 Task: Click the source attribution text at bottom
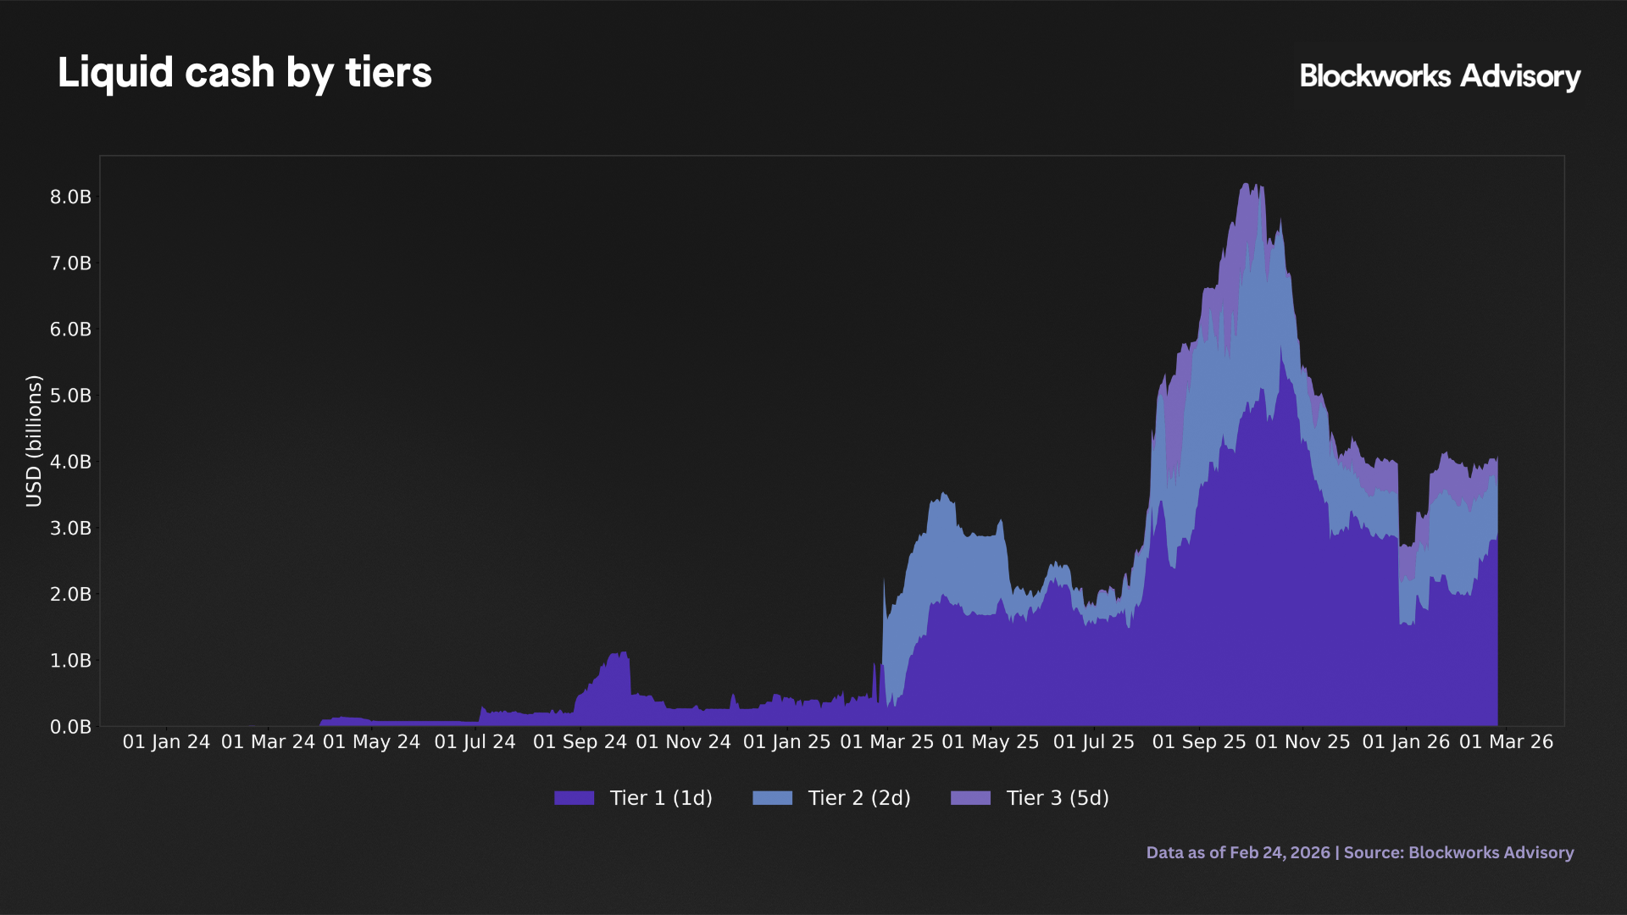point(1359,852)
